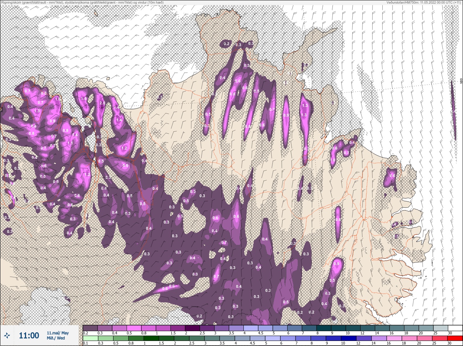Choose the dark teal 8 swatch in upper legend
Screen dimensions: 463x346
click(324, 328)
